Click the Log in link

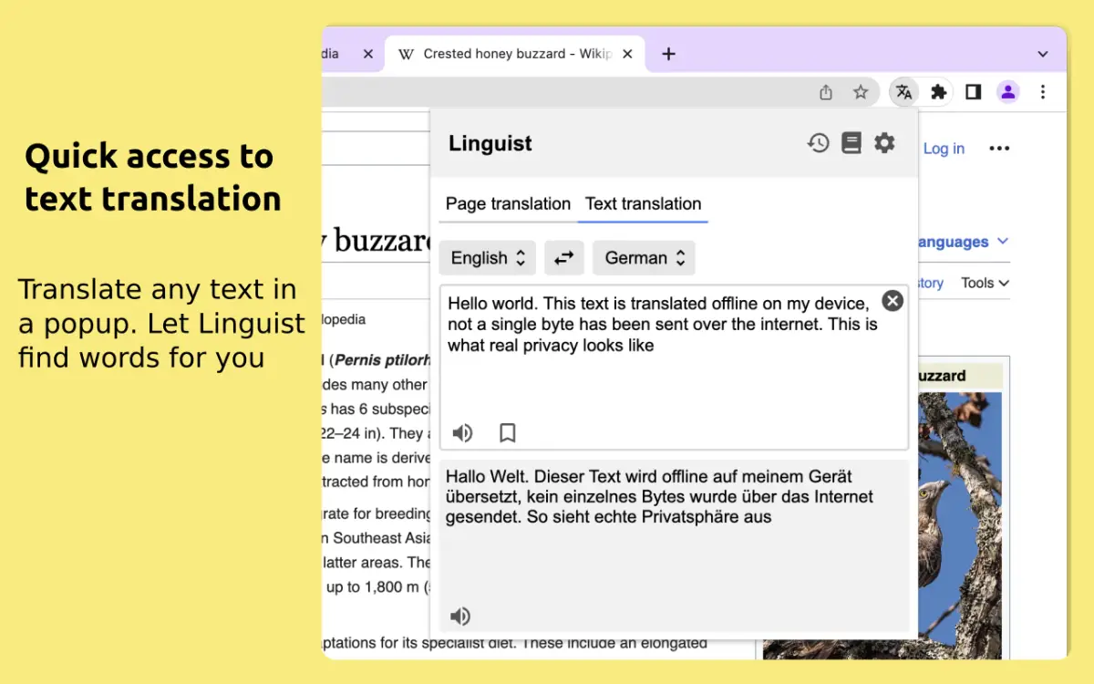(944, 148)
